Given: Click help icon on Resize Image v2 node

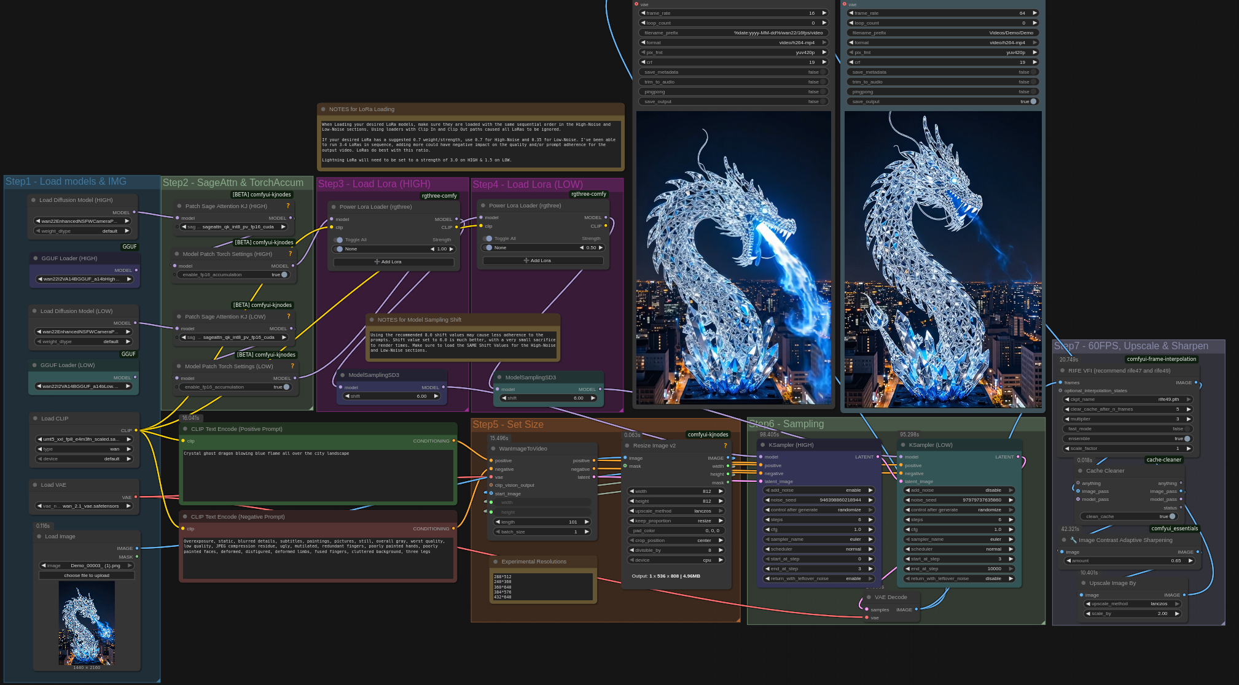Looking at the screenshot, I should [725, 446].
